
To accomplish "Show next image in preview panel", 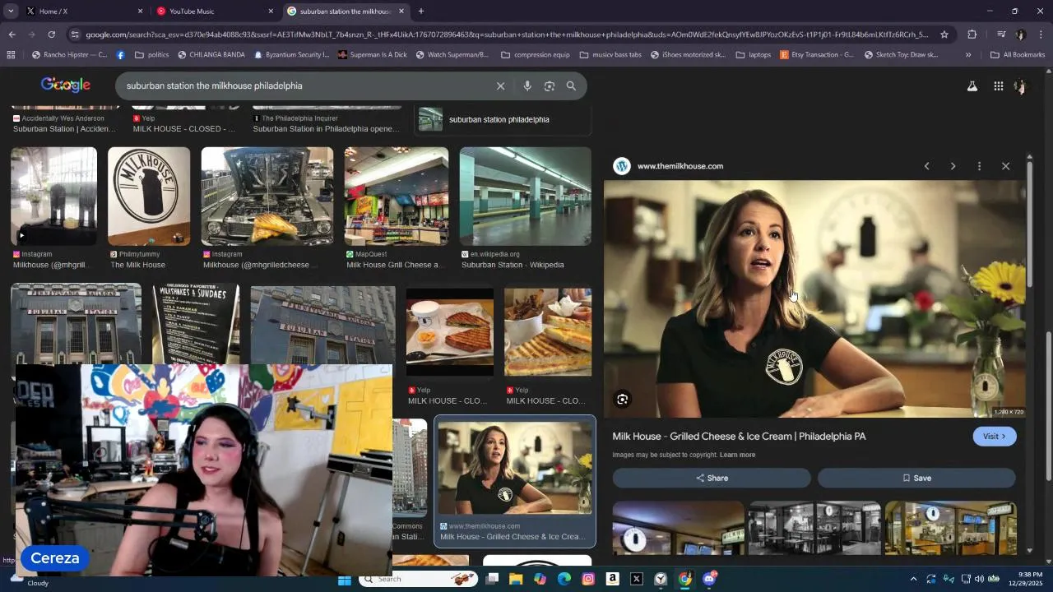I will (x=953, y=166).
